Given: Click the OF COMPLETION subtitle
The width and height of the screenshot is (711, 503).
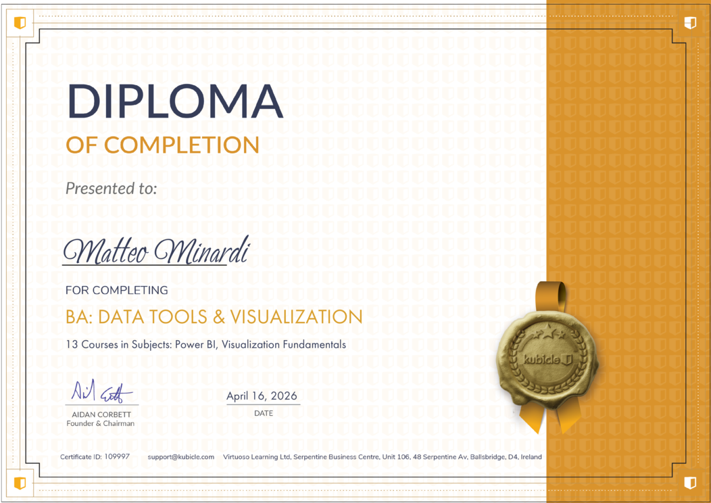Looking at the screenshot, I should click(x=162, y=145).
